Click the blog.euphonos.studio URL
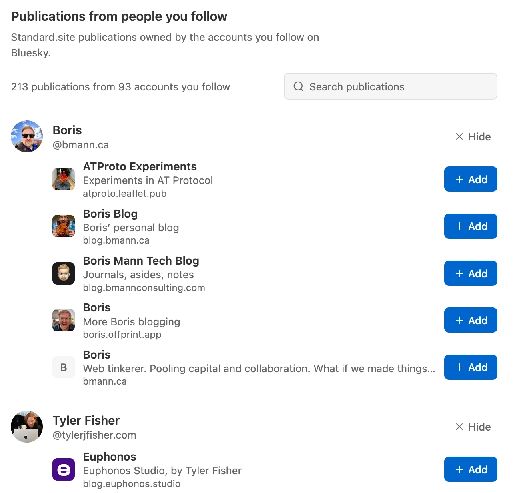Screen dimensions: 517x493 pyautogui.click(x=132, y=484)
